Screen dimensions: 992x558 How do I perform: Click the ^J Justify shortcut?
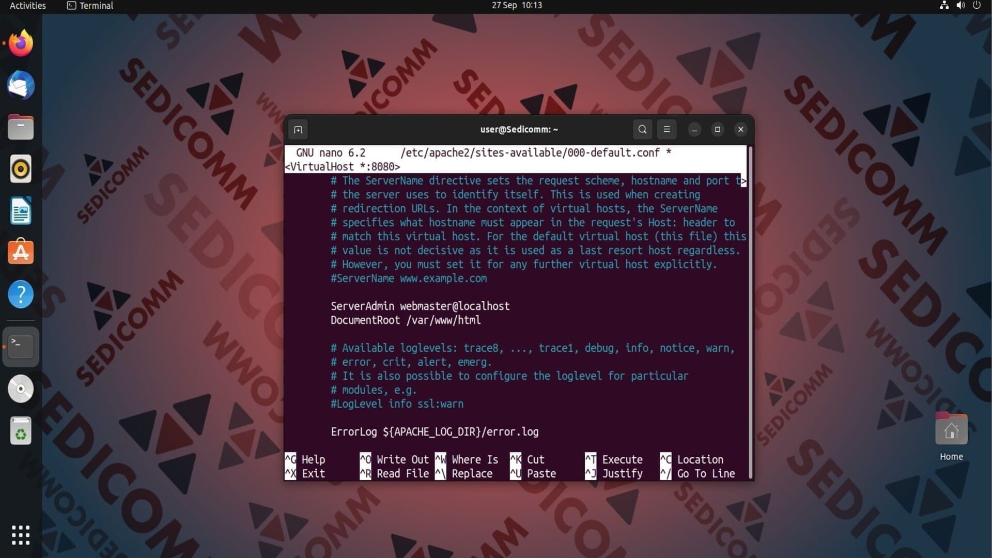[614, 473]
